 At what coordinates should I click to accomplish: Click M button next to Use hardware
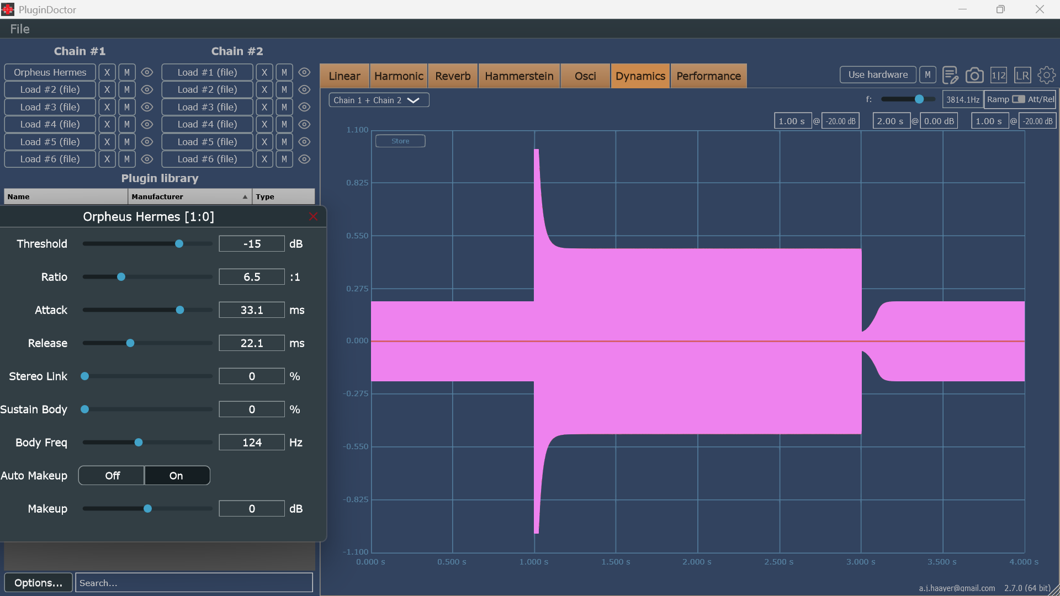[928, 74]
